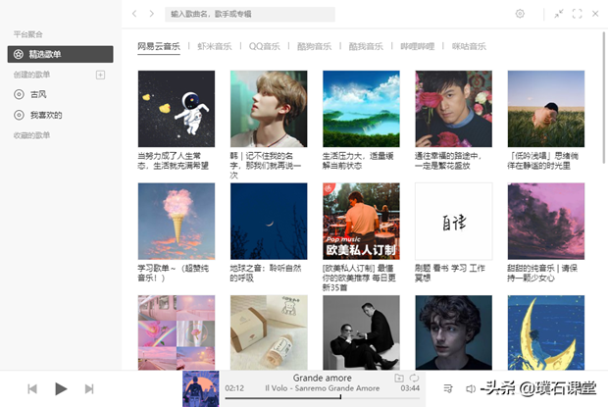Go back with the left arrow
The height and width of the screenshot is (407, 608).
point(134,14)
